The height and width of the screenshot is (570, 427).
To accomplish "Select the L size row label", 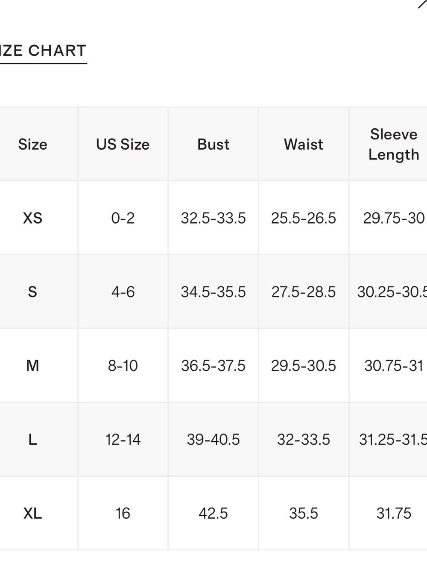I will coord(32,440).
